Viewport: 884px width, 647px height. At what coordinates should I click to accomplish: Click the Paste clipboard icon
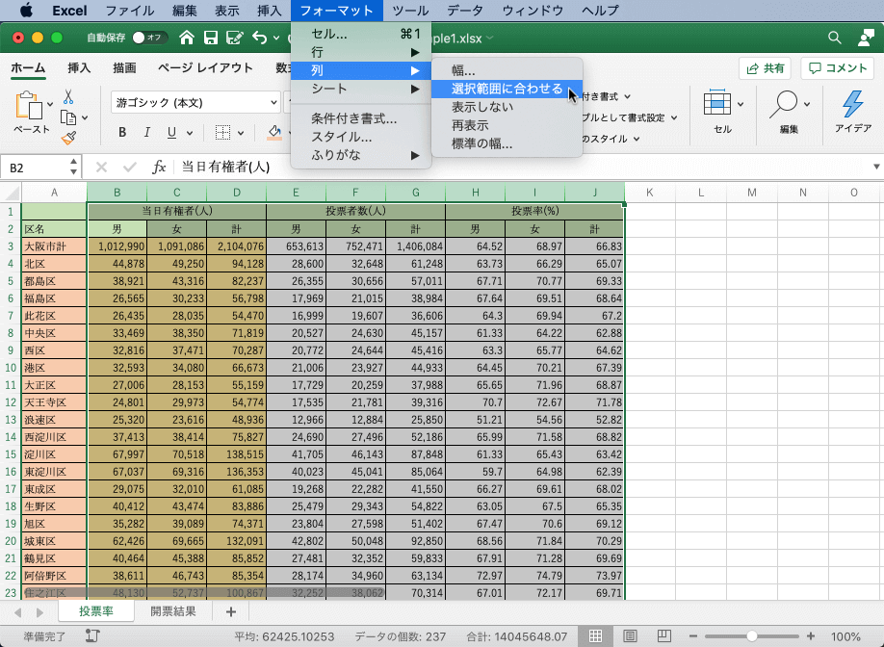pyautogui.click(x=28, y=106)
